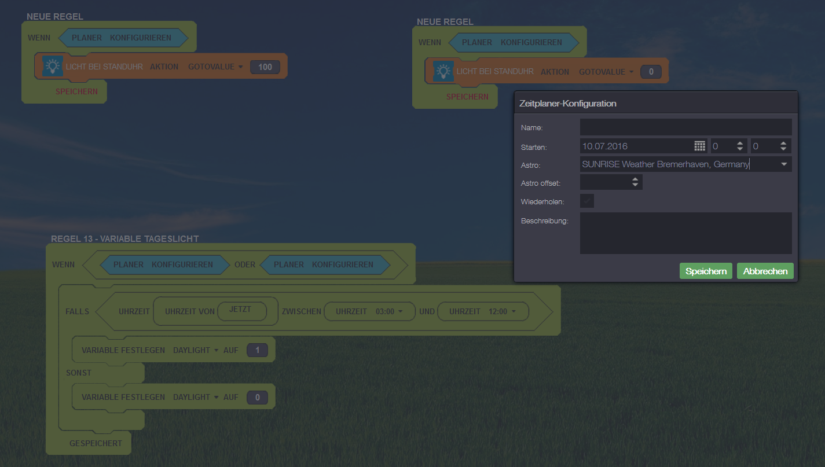825x467 pixels.
Task: Click the light bulb icon in right rule
Action: [443, 72]
